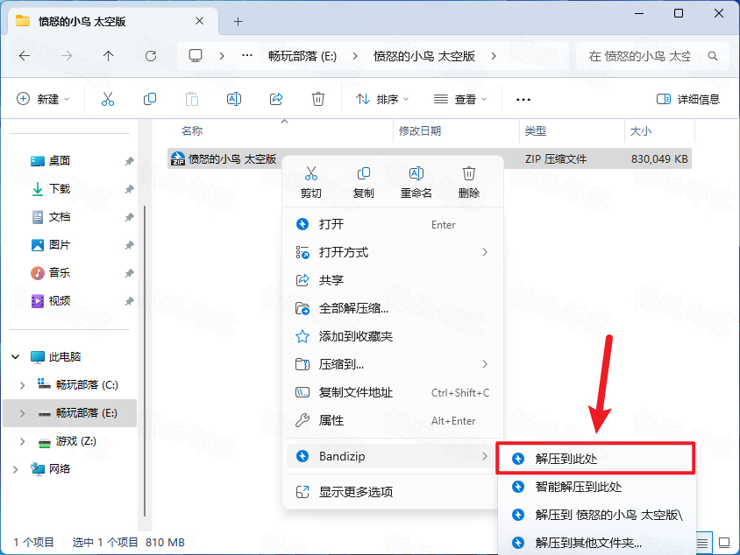
Task: Expand 网络 tree node
Action: coord(16,469)
